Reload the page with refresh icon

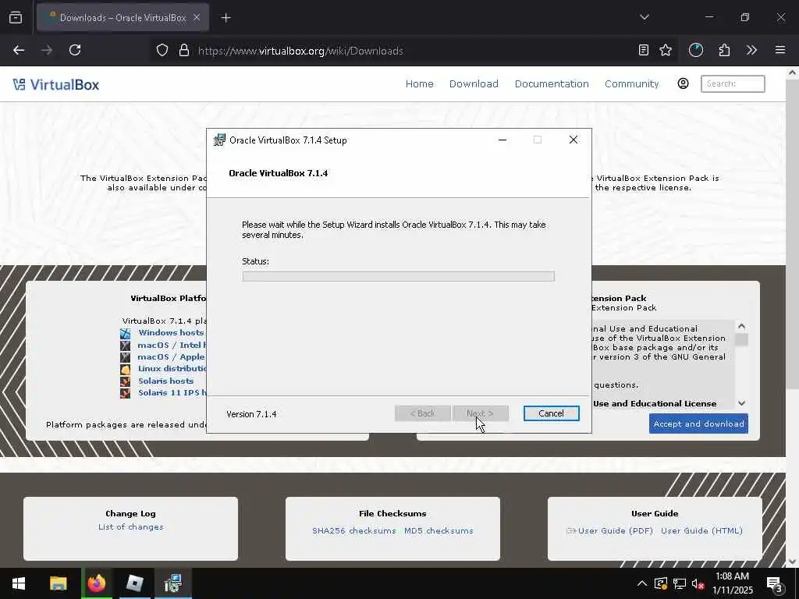tap(75, 50)
